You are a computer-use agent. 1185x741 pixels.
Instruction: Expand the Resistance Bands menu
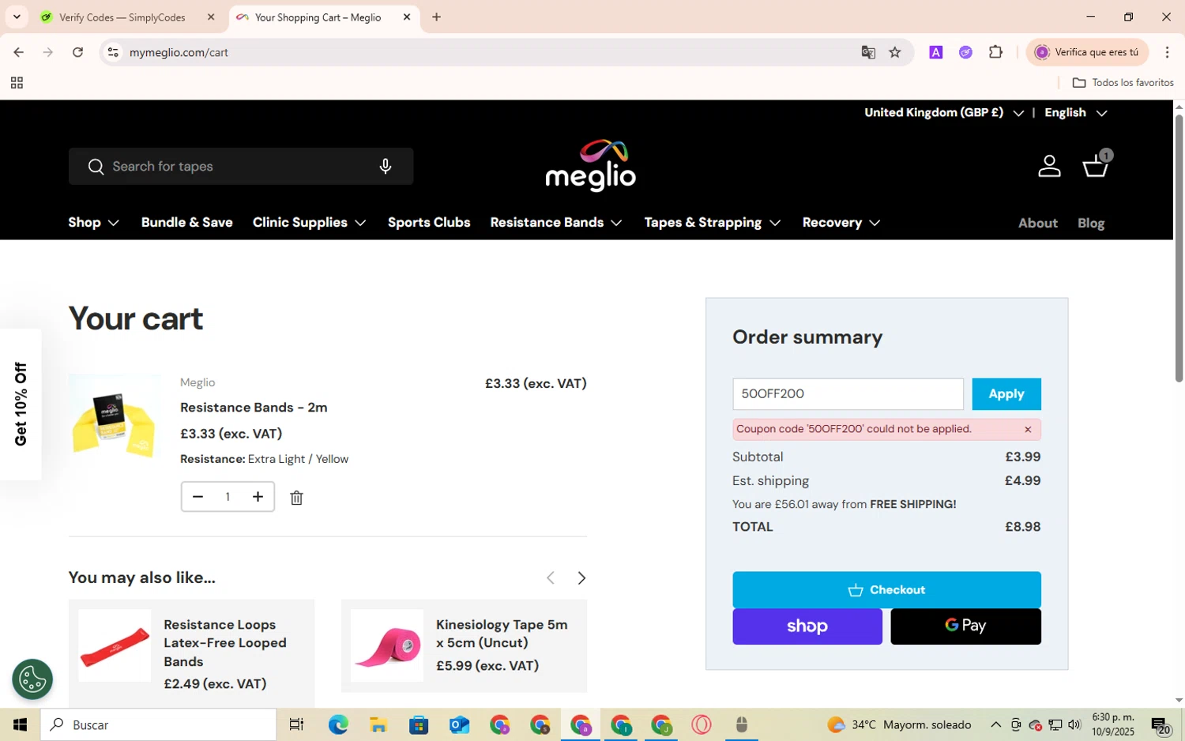[556, 223]
